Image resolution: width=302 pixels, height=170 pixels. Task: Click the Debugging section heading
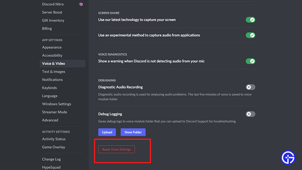coord(107,80)
